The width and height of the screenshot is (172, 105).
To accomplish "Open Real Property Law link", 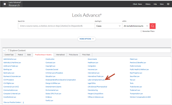I will pos(136,73).
